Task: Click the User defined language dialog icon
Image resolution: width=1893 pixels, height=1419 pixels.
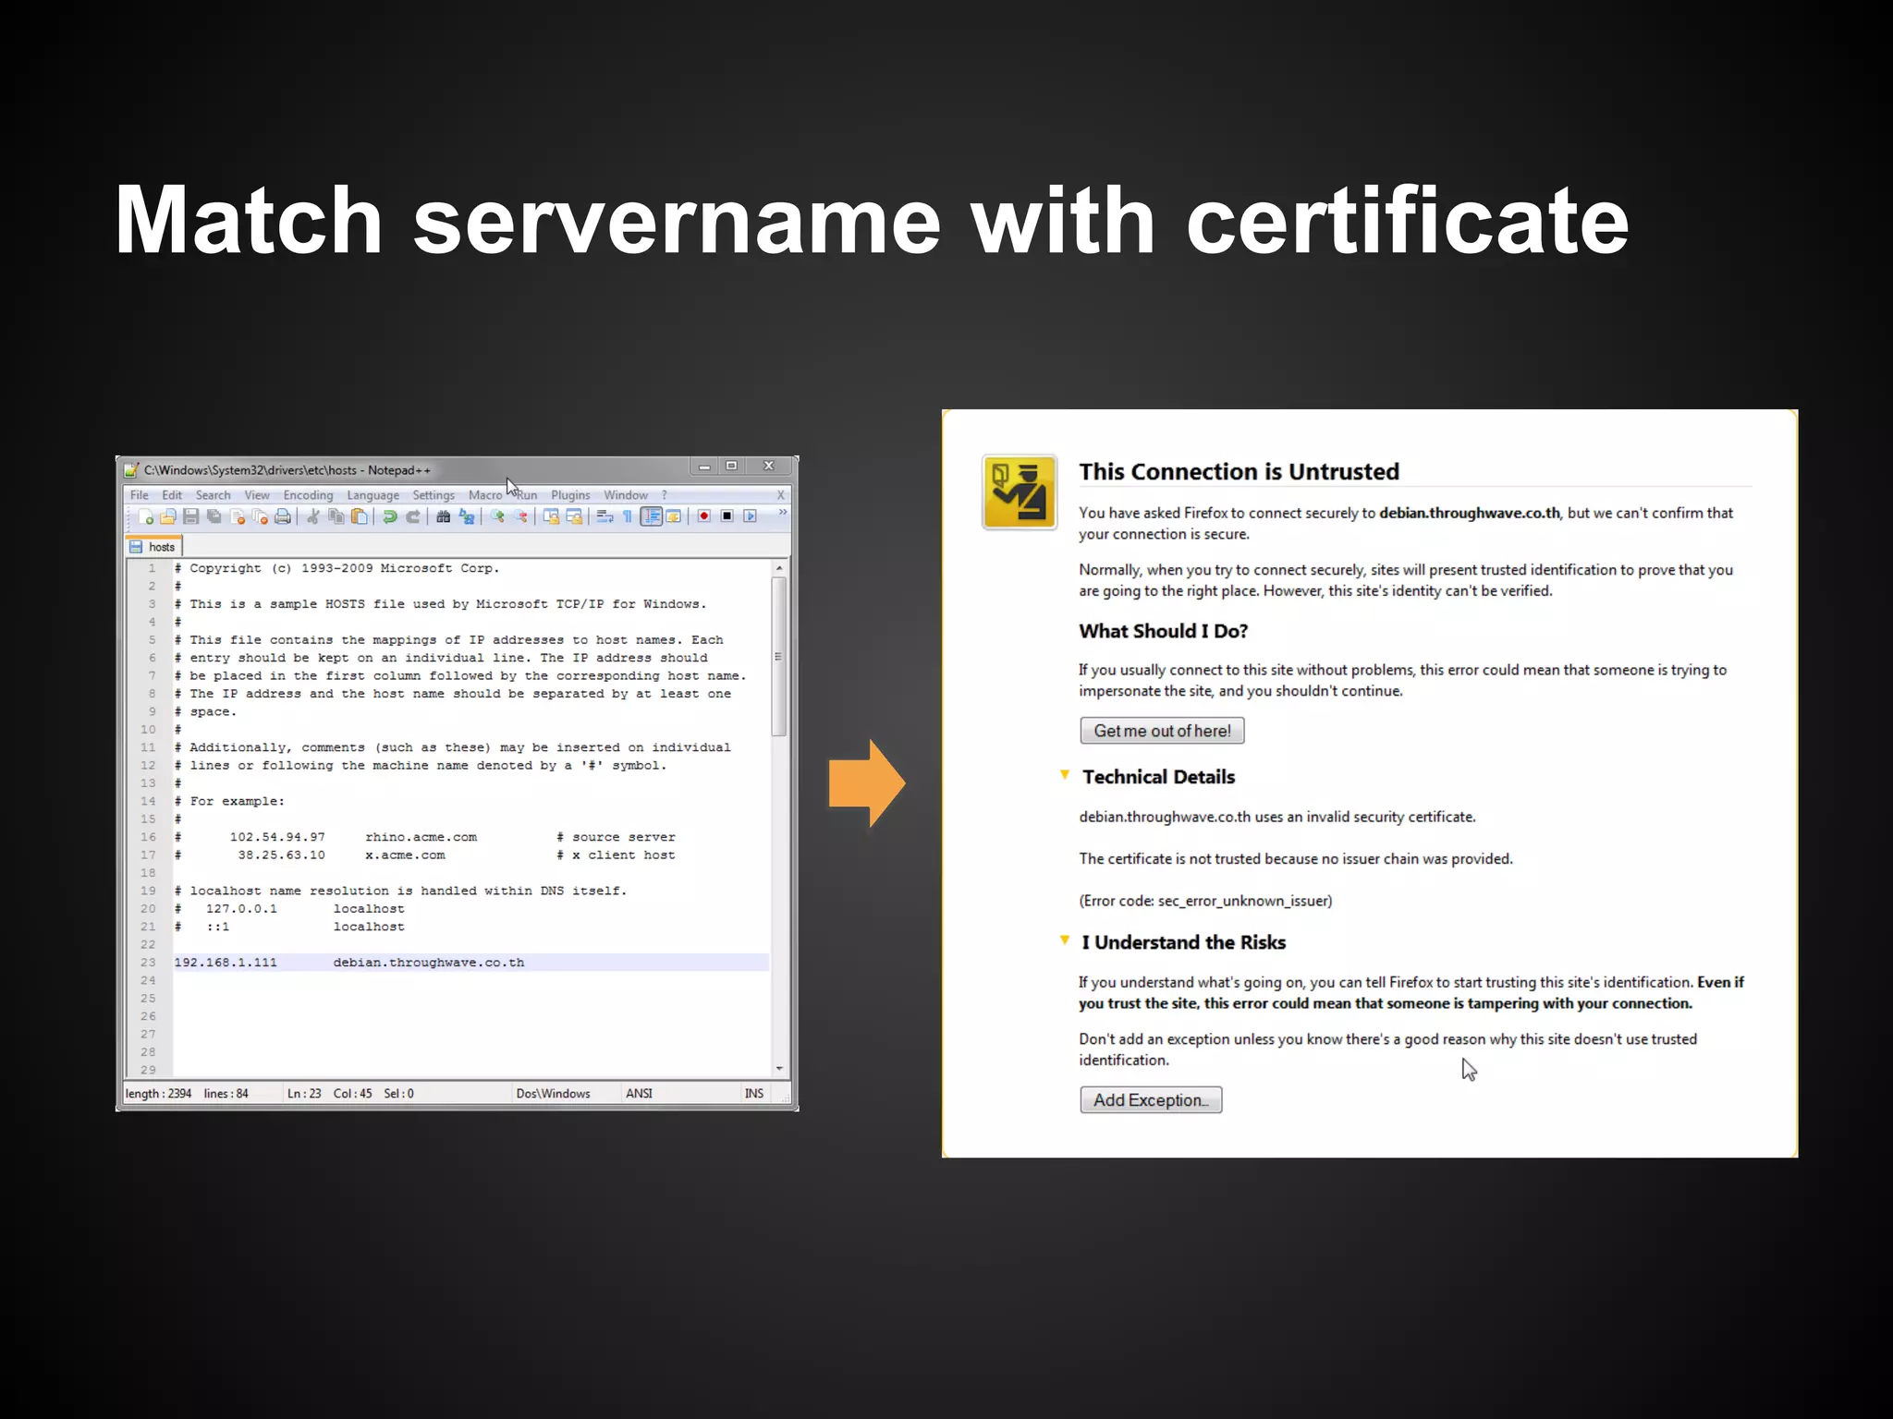Action: point(674,516)
